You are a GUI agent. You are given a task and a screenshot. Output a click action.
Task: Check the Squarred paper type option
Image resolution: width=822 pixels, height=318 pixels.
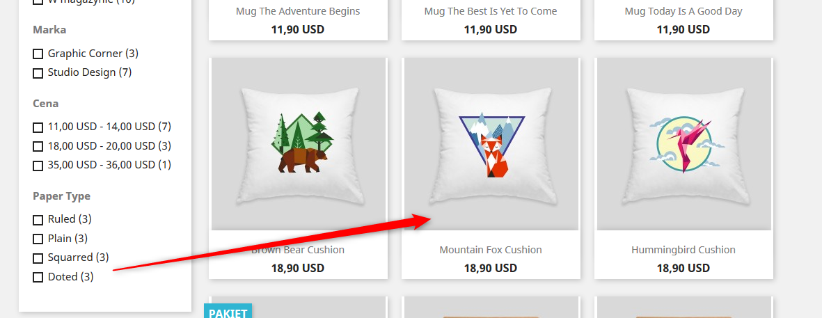[38, 258]
